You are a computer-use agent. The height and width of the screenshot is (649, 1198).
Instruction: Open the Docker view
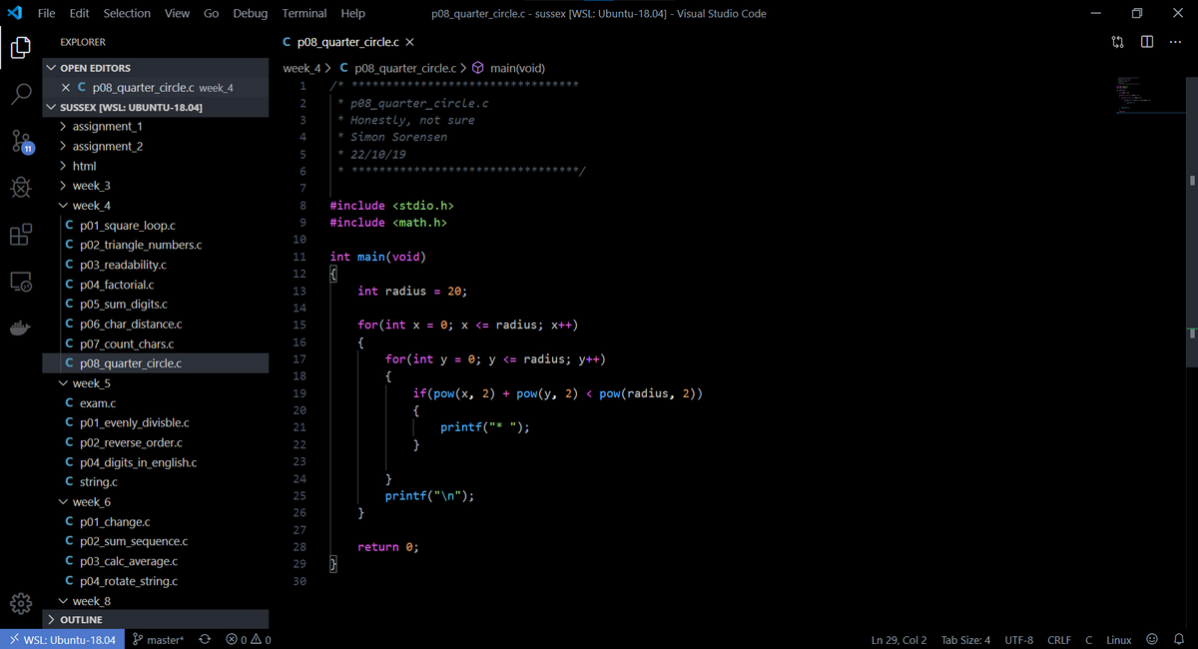tap(21, 327)
